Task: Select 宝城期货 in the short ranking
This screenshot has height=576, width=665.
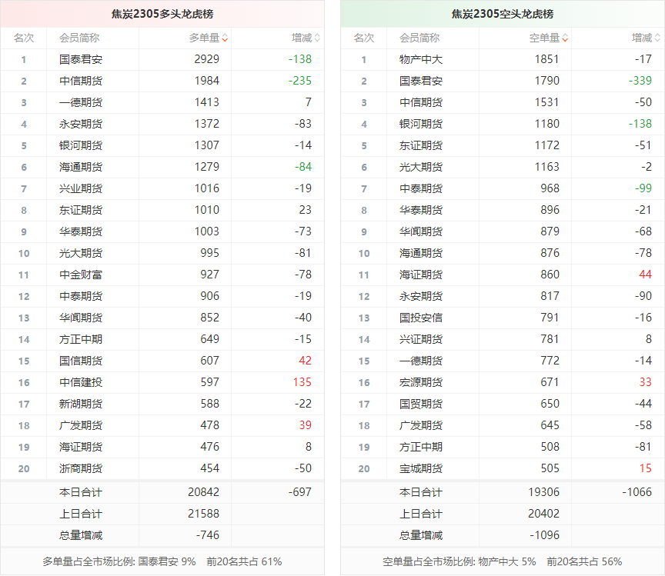Action: (x=420, y=468)
